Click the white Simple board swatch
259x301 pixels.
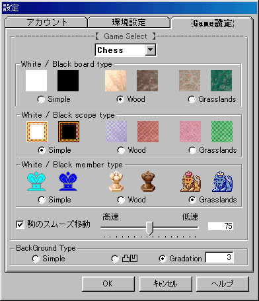coord(36,81)
